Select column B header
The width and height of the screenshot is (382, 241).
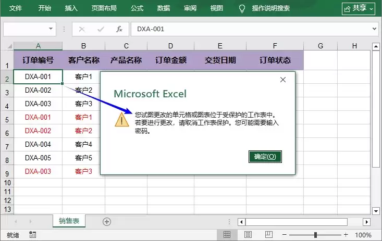[x=83, y=46]
